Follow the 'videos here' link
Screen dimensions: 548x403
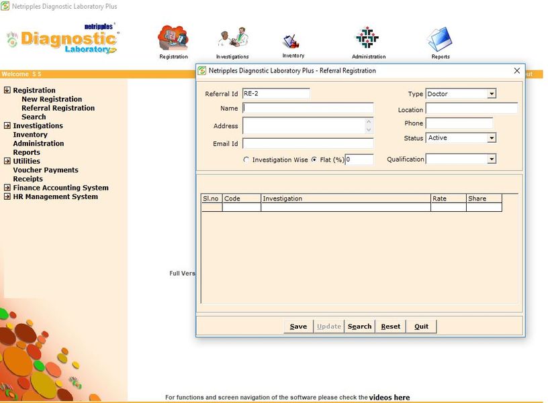390,398
